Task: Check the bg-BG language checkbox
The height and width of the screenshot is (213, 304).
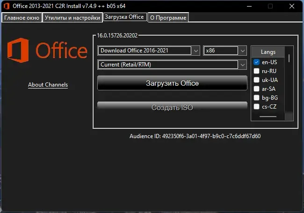Action: click(x=256, y=97)
